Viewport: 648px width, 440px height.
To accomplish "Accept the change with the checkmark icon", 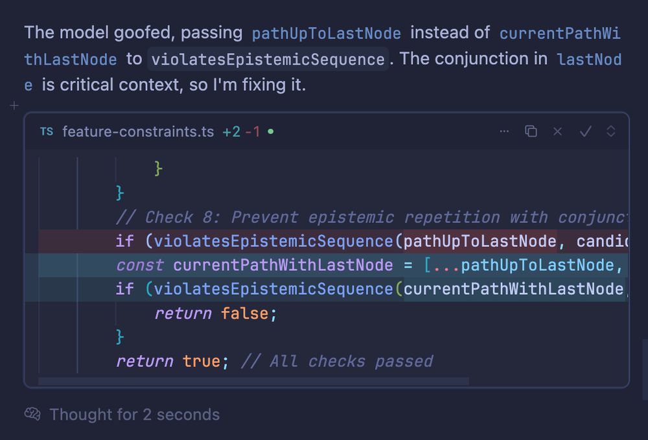I will pyautogui.click(x=585, y=132).
